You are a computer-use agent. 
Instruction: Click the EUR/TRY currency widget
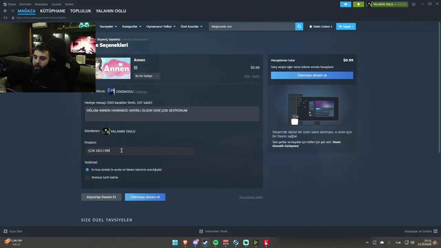pyautogui.click(x=13, y=242)
